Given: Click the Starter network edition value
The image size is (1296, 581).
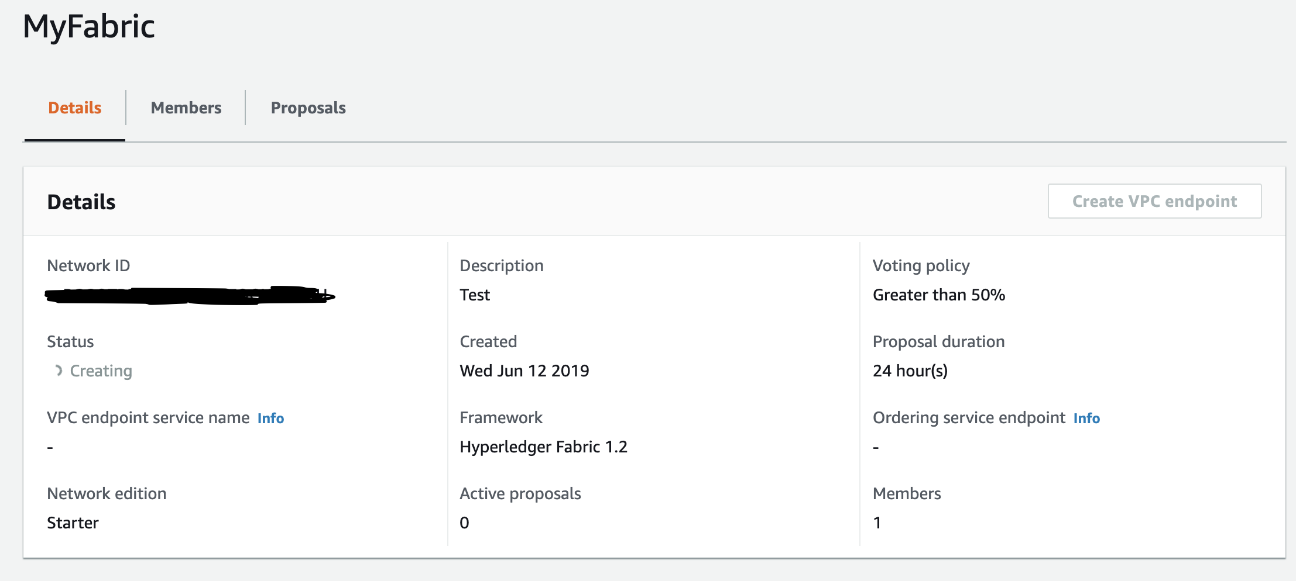Looking at the screenshot, I should click(73, 523).
